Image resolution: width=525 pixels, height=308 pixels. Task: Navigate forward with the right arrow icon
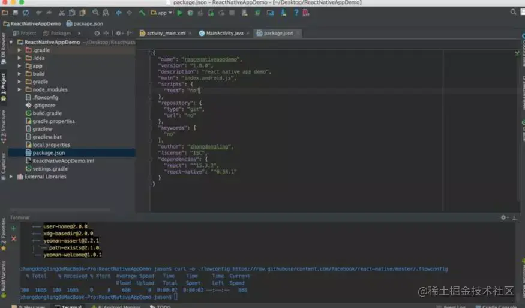coord(129,13)
